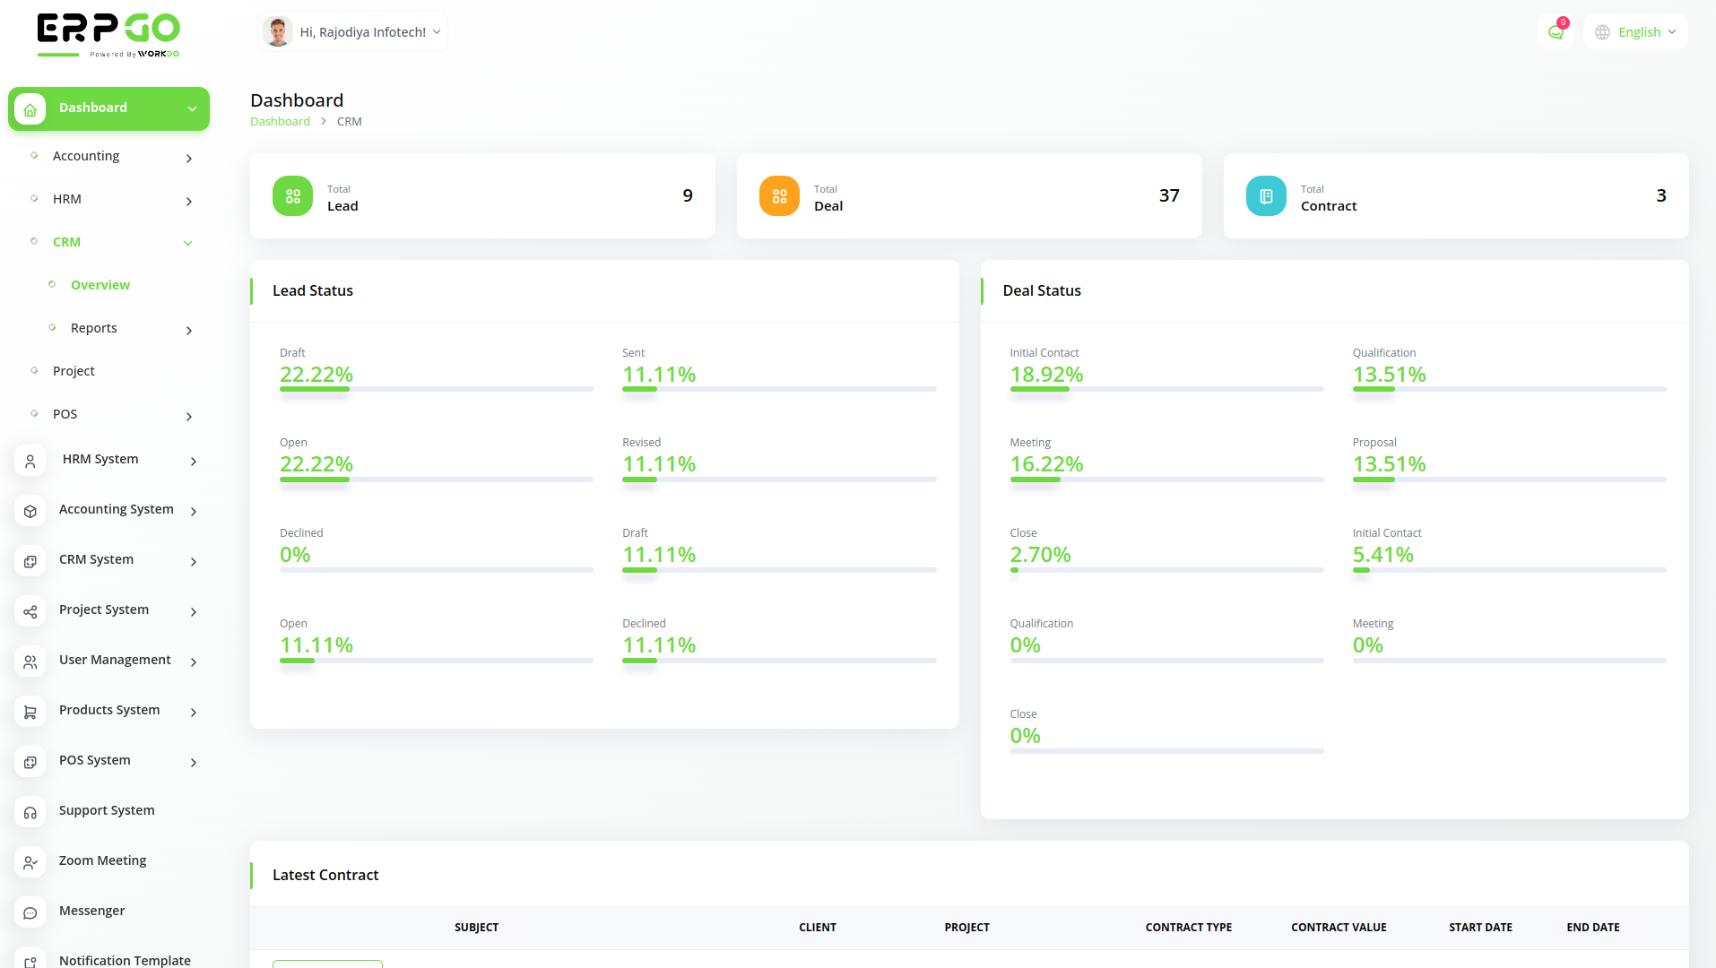The height and width of the screenshot is (968, 1716).
Task: Collapse the CRM submenu chevron
Action: coord(188,243)
